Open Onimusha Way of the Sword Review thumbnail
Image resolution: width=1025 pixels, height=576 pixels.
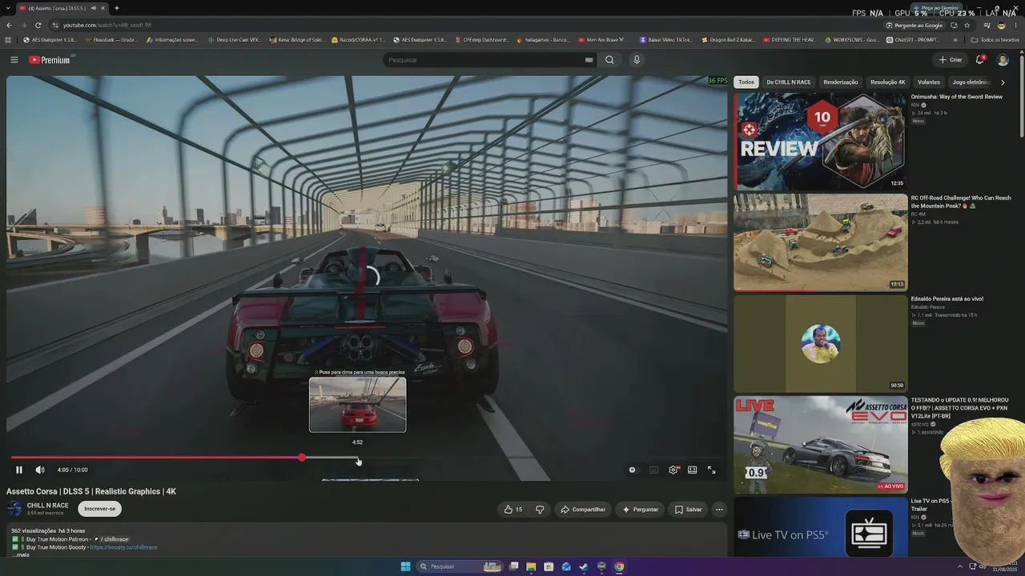coord(820,142)
